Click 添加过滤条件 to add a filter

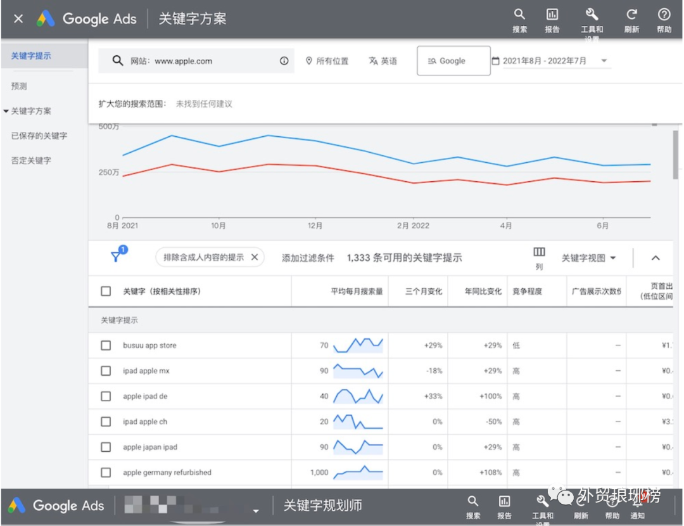coord(308,258)
